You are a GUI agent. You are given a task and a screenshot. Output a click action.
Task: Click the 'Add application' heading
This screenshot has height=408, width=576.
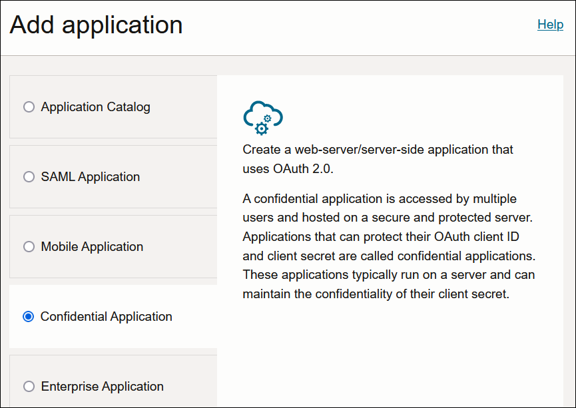click(96, 25)
